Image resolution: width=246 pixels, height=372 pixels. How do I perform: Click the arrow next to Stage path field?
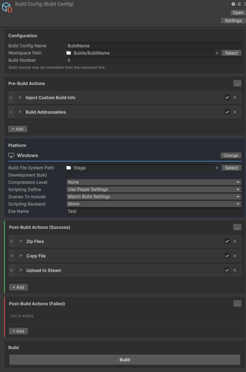217,168
